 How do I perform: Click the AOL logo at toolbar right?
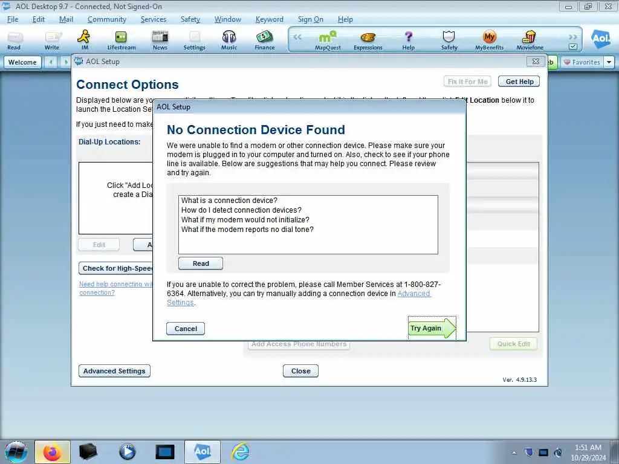pos(601,39)
